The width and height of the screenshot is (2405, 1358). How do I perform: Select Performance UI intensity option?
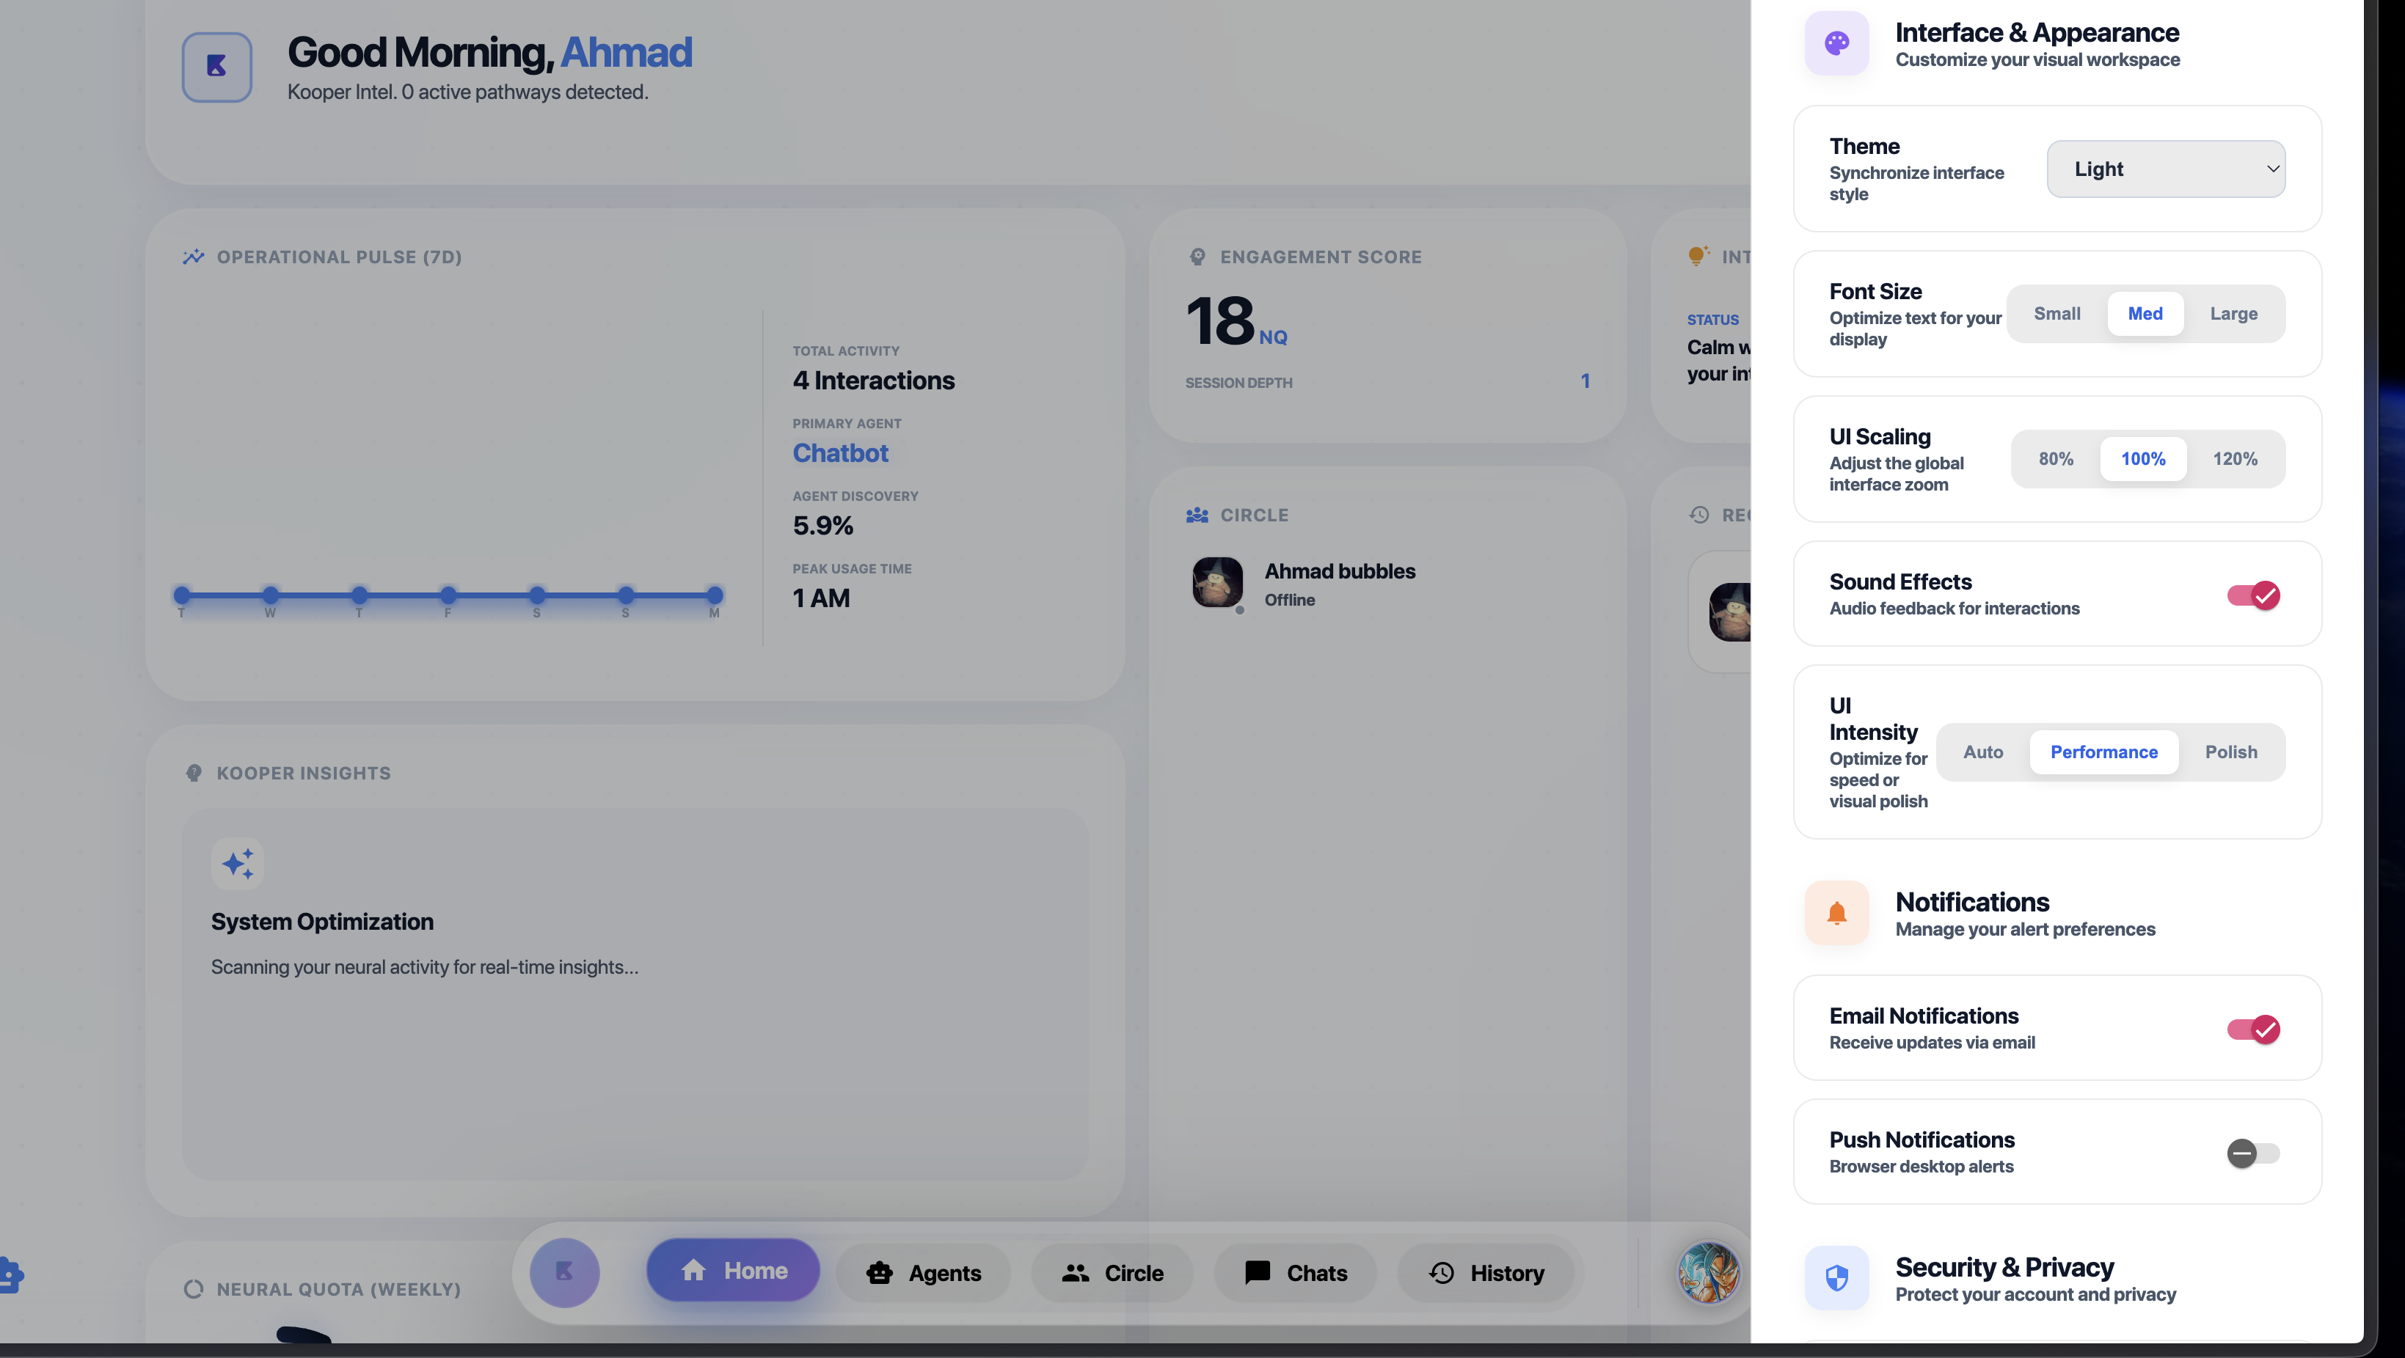coord(2103,752)
